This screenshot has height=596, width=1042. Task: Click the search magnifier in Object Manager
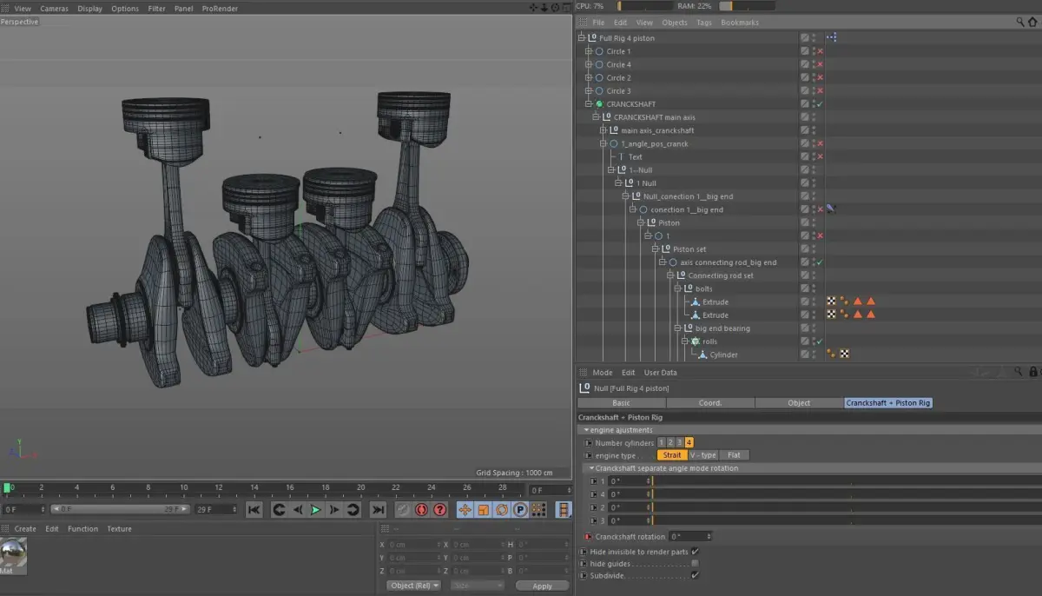coord(1020,23)
